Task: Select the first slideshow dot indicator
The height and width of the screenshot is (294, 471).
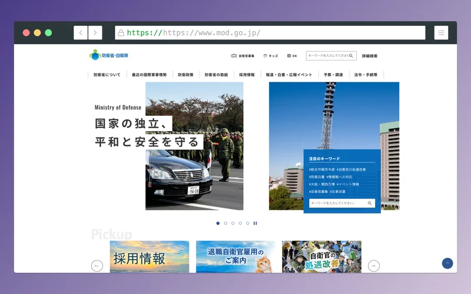Action: tap(218, 223)
